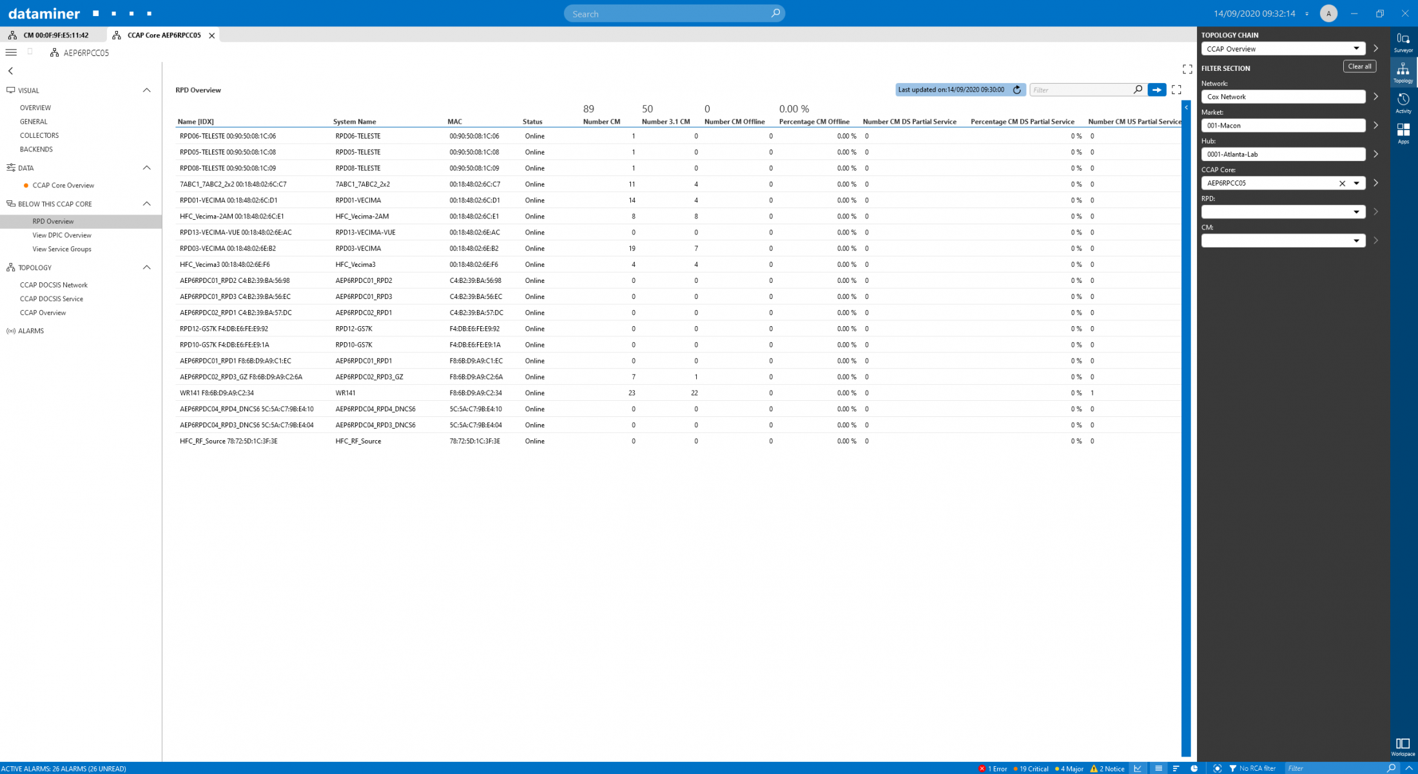Click the Clear all filters button
Image resolution: width=1418 pixels, height=774 pixels.
pyautogui.click(x=1359, y=66)
